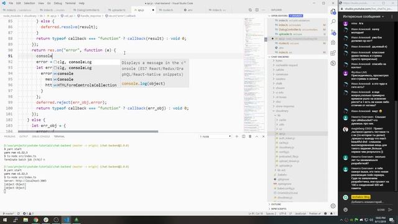Click Prettier in status bar
398x224 pixels.
pos(315,213)
